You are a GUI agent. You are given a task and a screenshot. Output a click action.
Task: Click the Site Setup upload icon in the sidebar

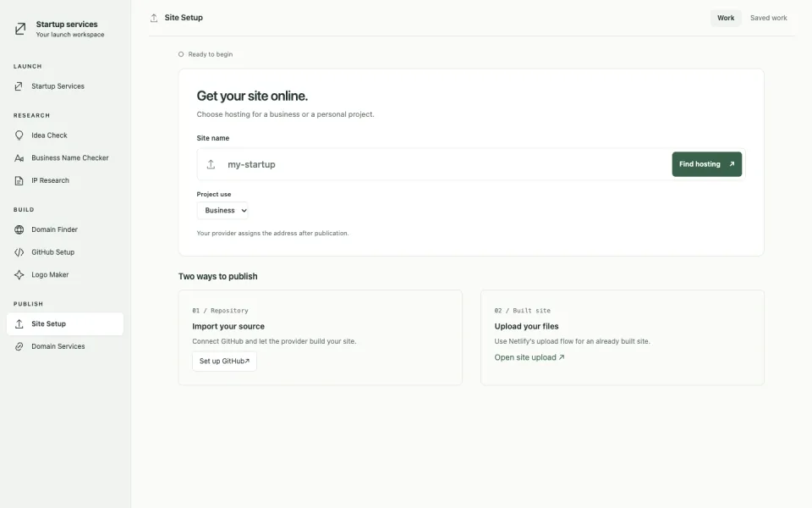19,324
